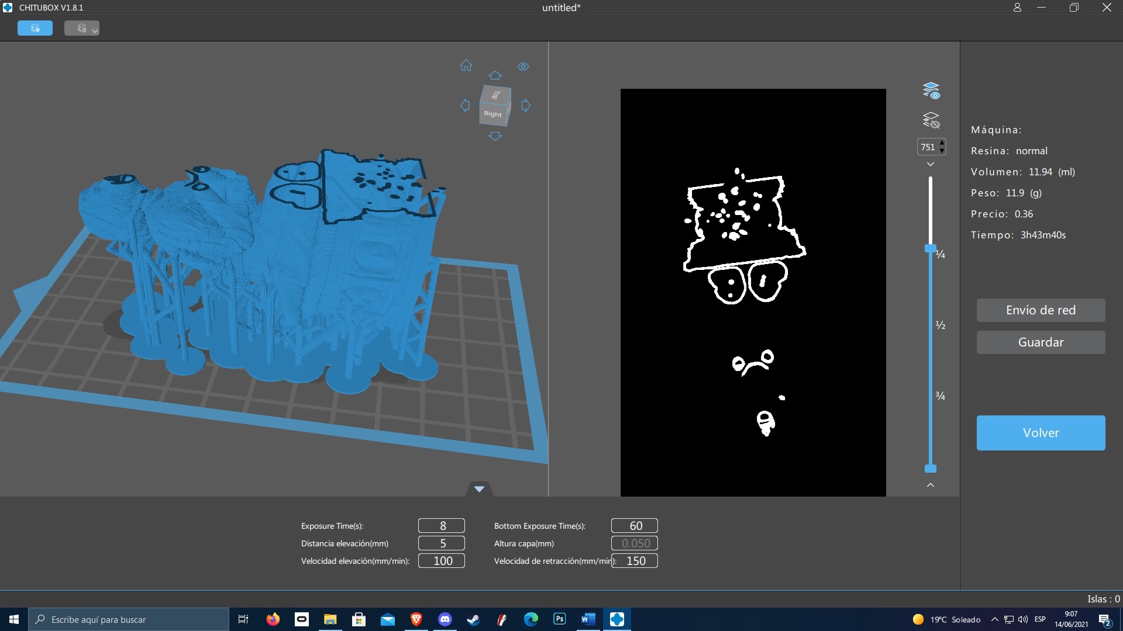The image size is (1123, 631).
Task: Click the Exposure Time input field
Action: 441,525
